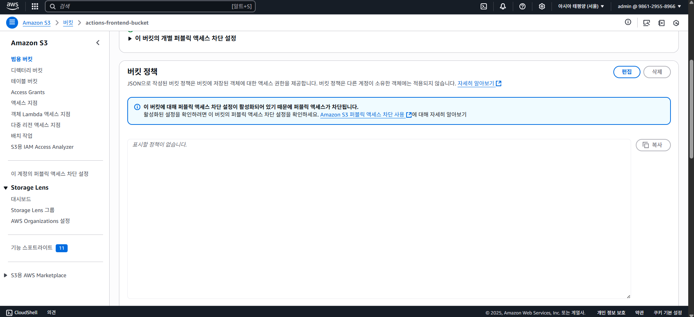The image size is (694, 317).
Task: Open S3용 IAM Access Analyzer
Action: coord(42,147)
